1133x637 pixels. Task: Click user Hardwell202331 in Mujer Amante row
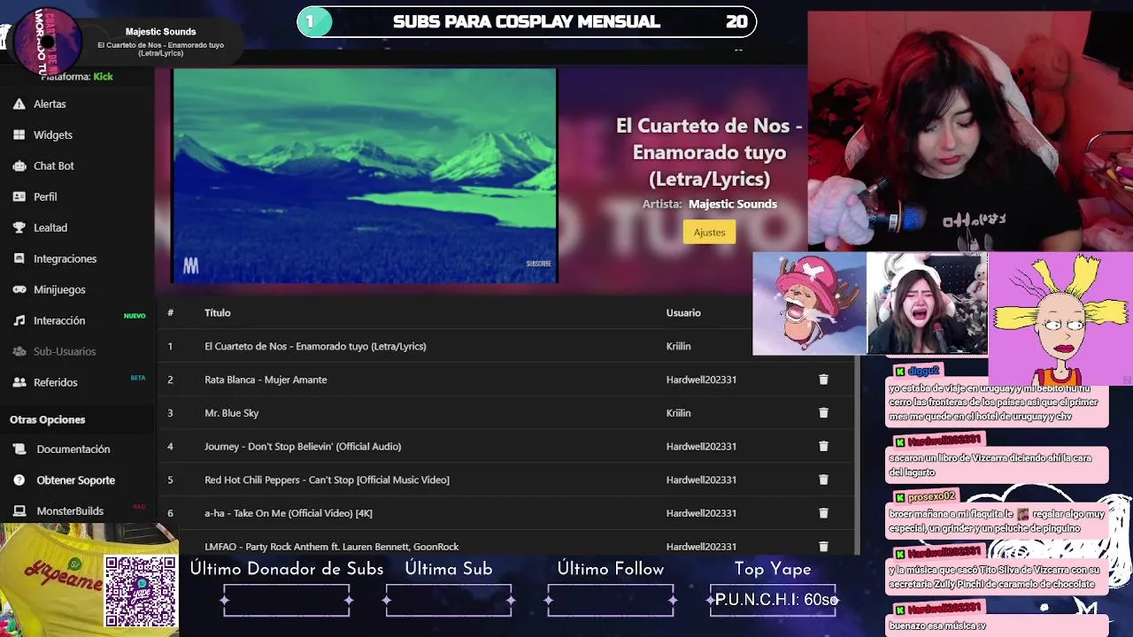tap(701, 380)
